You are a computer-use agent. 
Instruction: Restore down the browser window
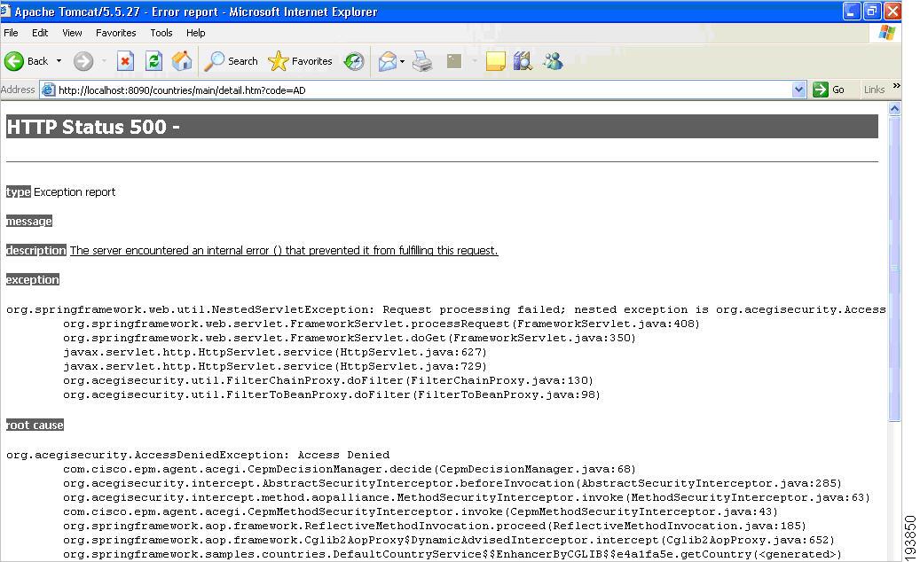point(872,12)
